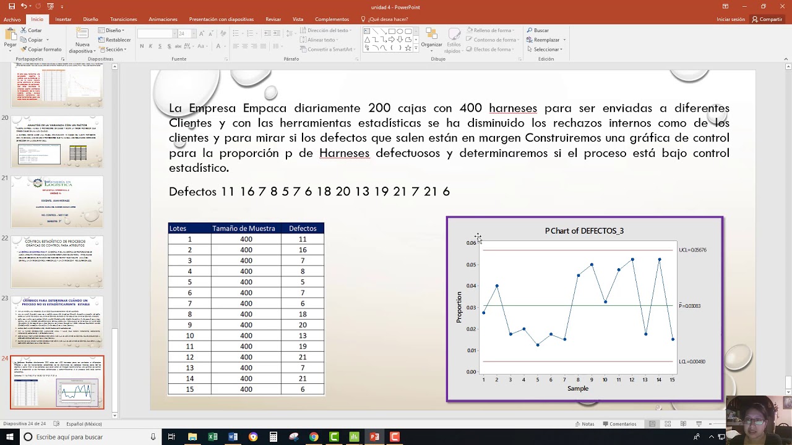Select the right arrow shape in gallery
Screen dimensions: 792x445
392,39
